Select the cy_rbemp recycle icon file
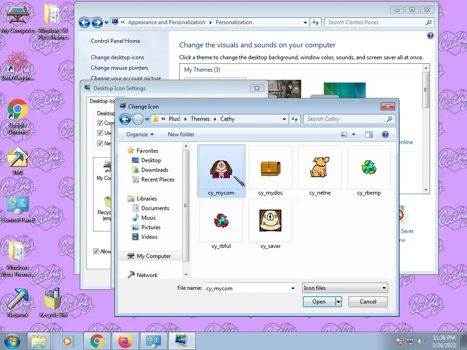Image resolution: width=467 pixels, height=350 pixels. 369,171
